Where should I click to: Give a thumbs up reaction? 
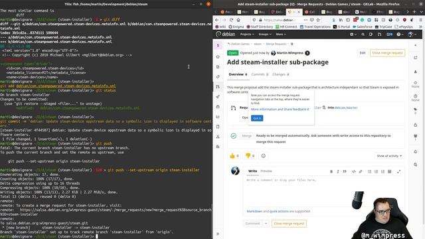[234, 156]
